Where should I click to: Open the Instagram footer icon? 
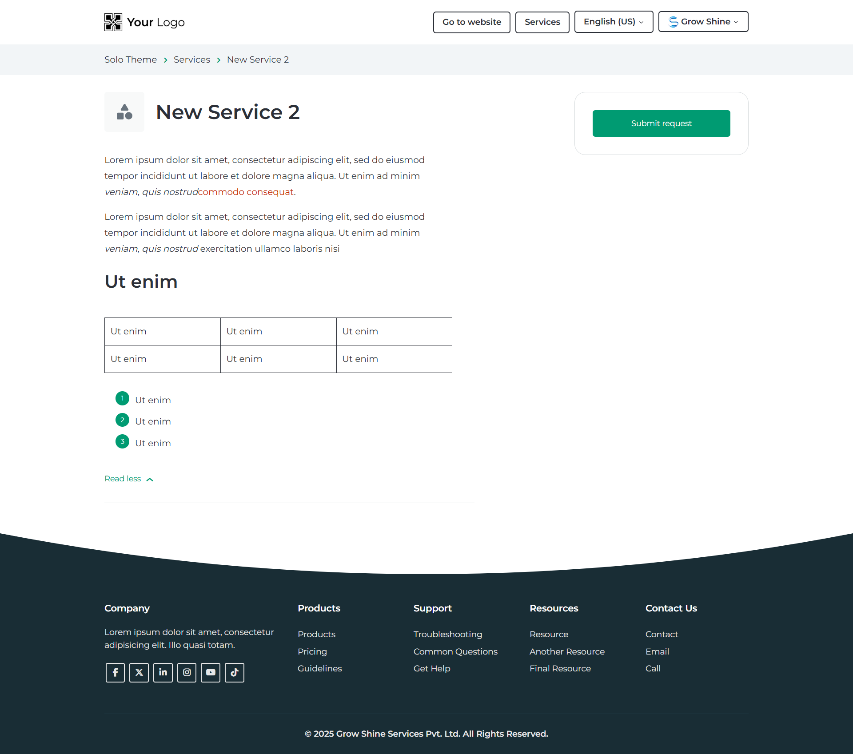pyautogui.click(x=187, y=672)
